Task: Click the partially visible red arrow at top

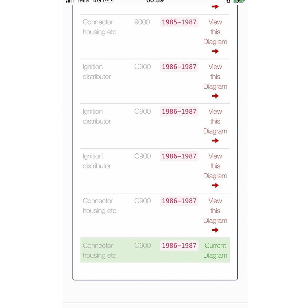Action: [215, 7]
